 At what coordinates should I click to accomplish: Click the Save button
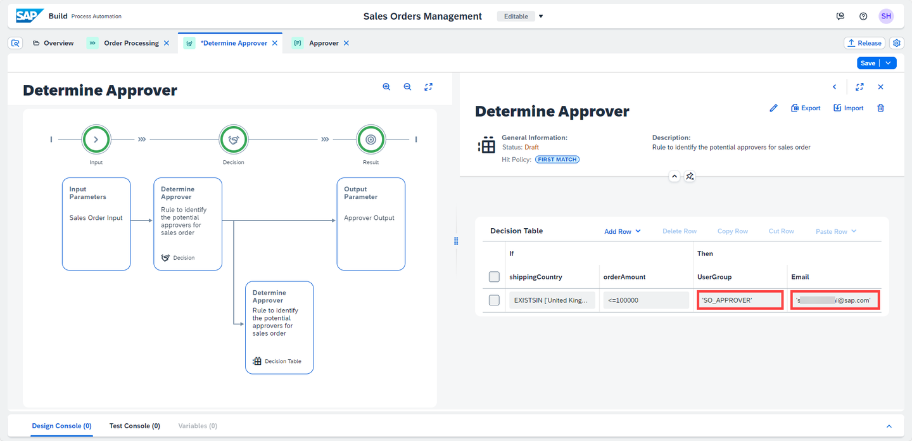[868, 63]
